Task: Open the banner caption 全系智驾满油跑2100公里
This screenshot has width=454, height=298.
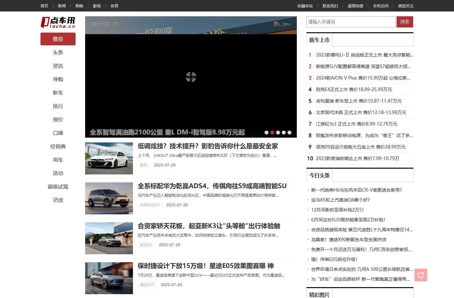Action: click(167, 132)
